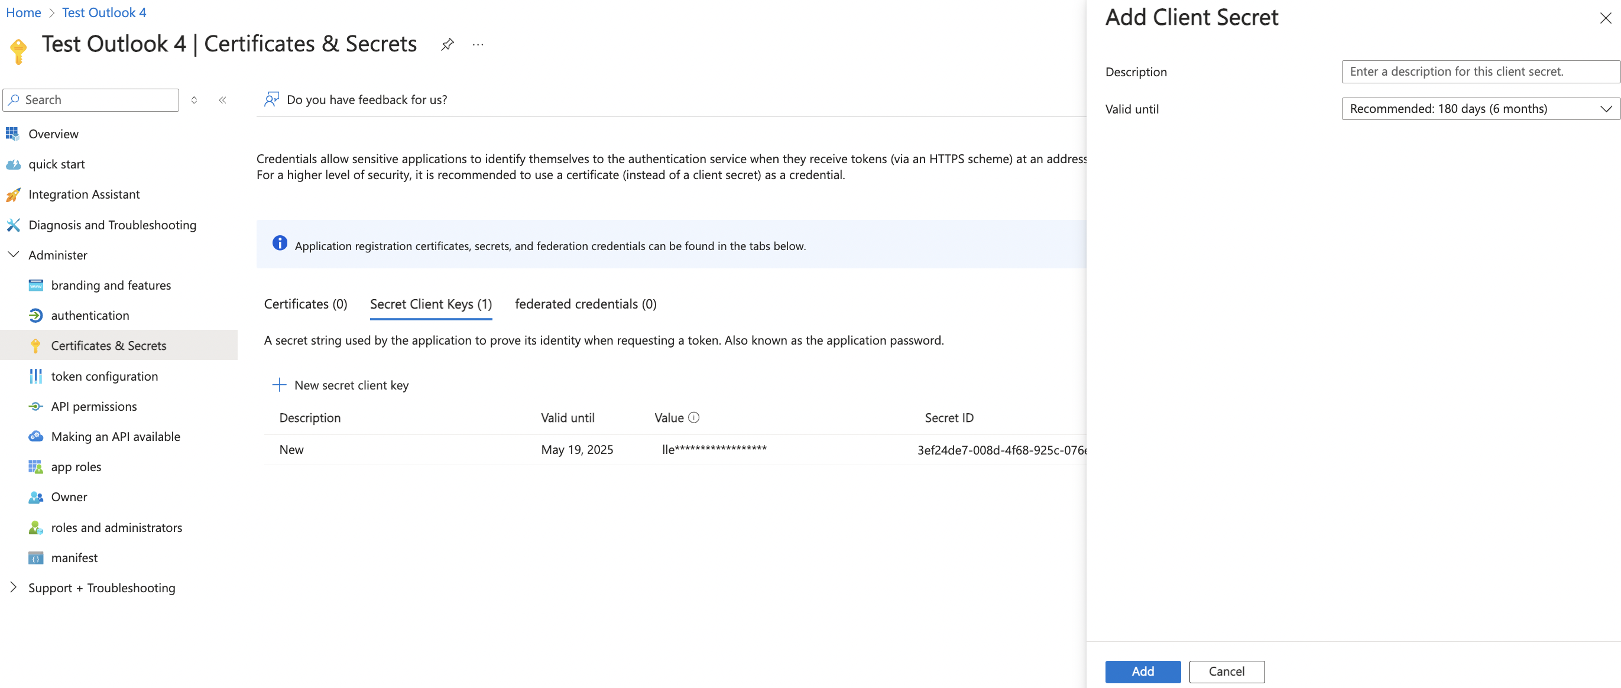The image size is (1621, 688).
Task: Open the more options ellipsis menu
Action: coord(478,45)
